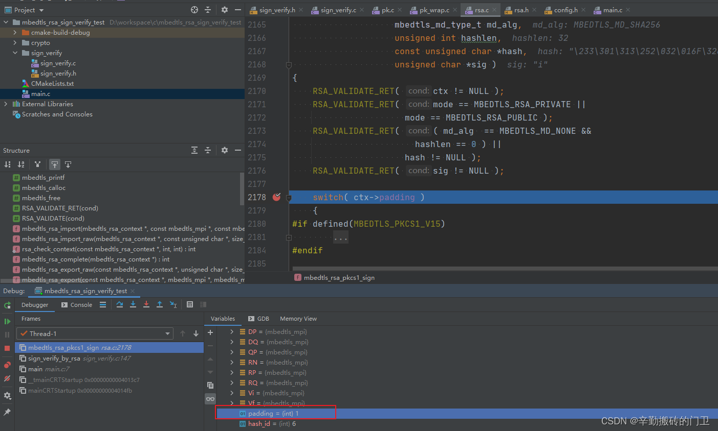
Task: Open View Breakpoints dialog
Action: click(7, 365)
